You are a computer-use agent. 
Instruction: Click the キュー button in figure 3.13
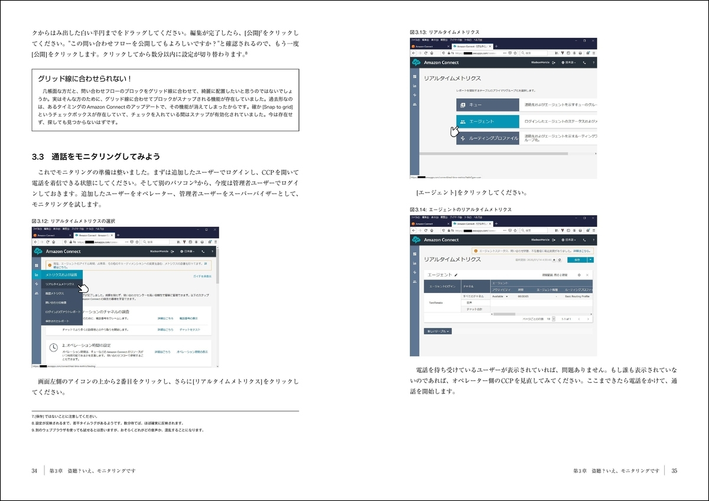coord(487,105)
